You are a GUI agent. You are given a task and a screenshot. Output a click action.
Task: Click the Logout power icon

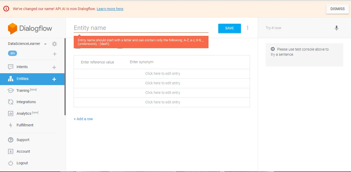pyautogui.click(x=11, y=163)
